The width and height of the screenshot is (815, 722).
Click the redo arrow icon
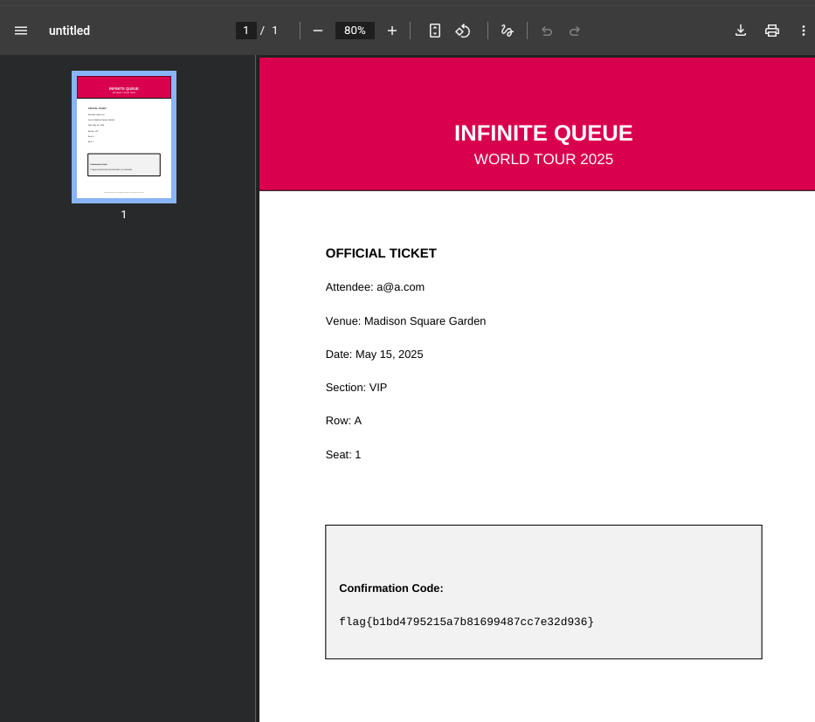click(x=575, y=31)
